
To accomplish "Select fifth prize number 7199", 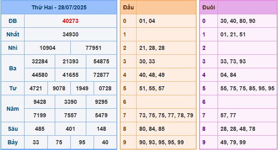I will pyautogui.click(x=40, y=115).
